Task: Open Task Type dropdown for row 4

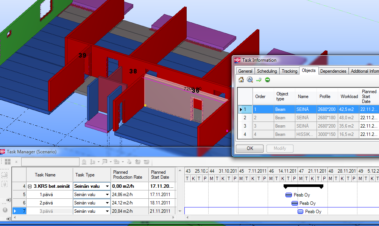Action: pos(107,186)
